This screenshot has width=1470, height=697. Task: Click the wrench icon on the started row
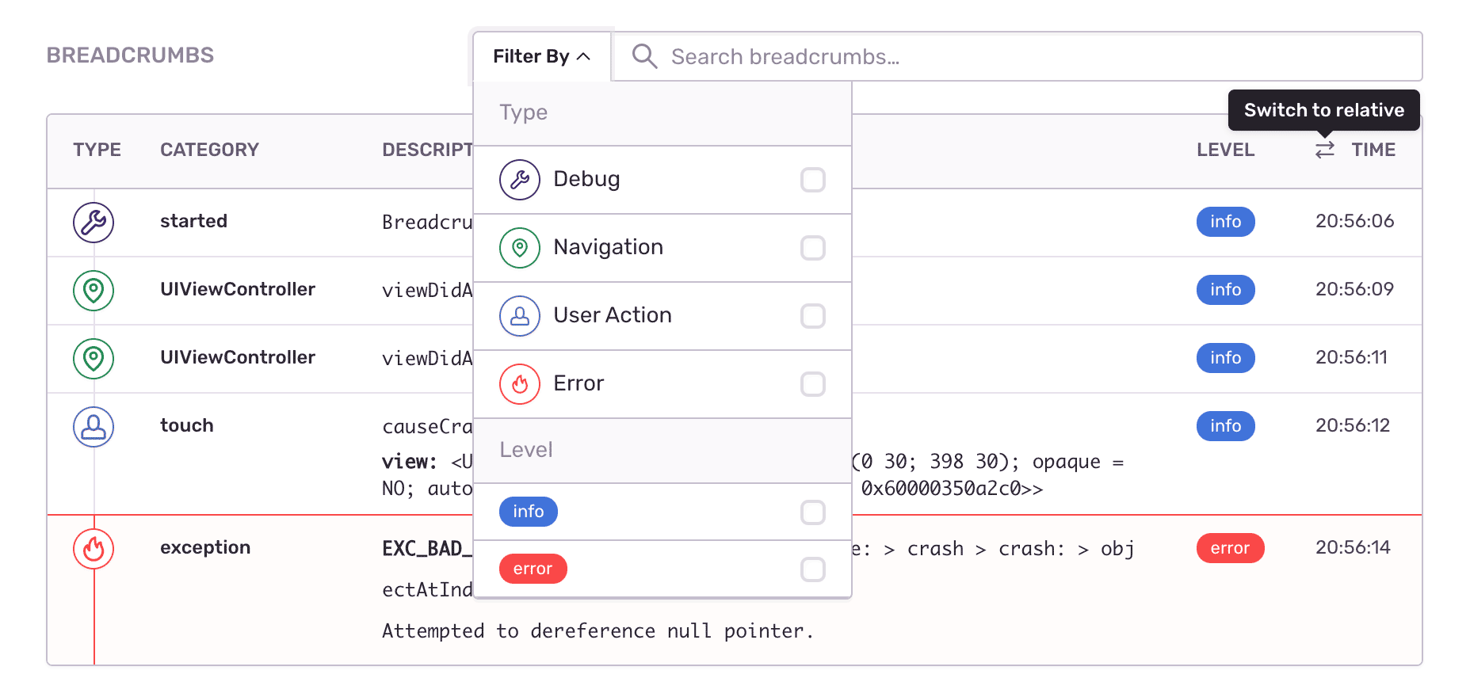pyautogui.click(x=94, y=223)
